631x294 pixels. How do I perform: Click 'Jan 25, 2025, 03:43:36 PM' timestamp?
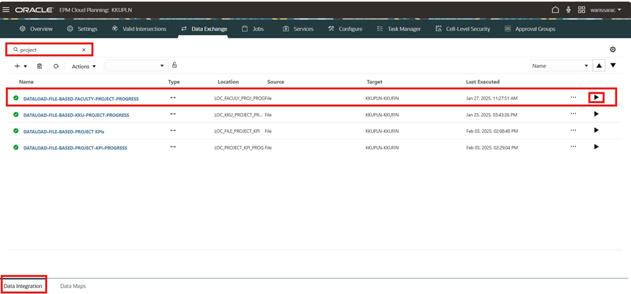point(492,115)
